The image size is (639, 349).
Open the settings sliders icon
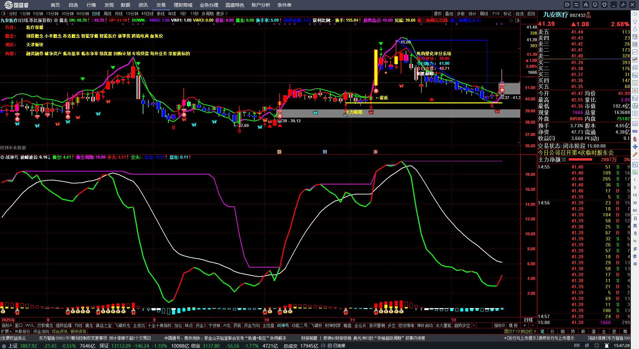576,5
